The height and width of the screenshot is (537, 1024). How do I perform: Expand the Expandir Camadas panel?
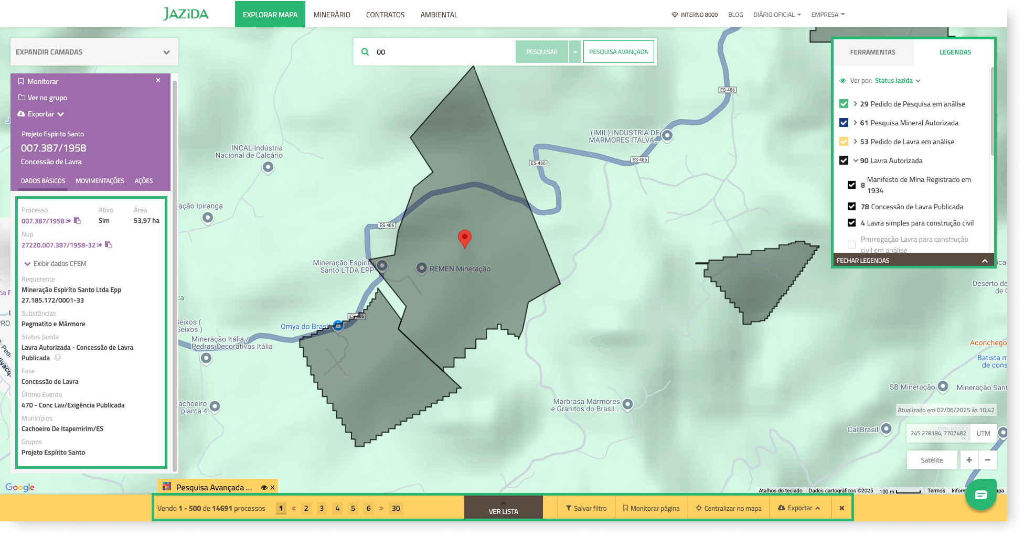(x=94, y=52)
